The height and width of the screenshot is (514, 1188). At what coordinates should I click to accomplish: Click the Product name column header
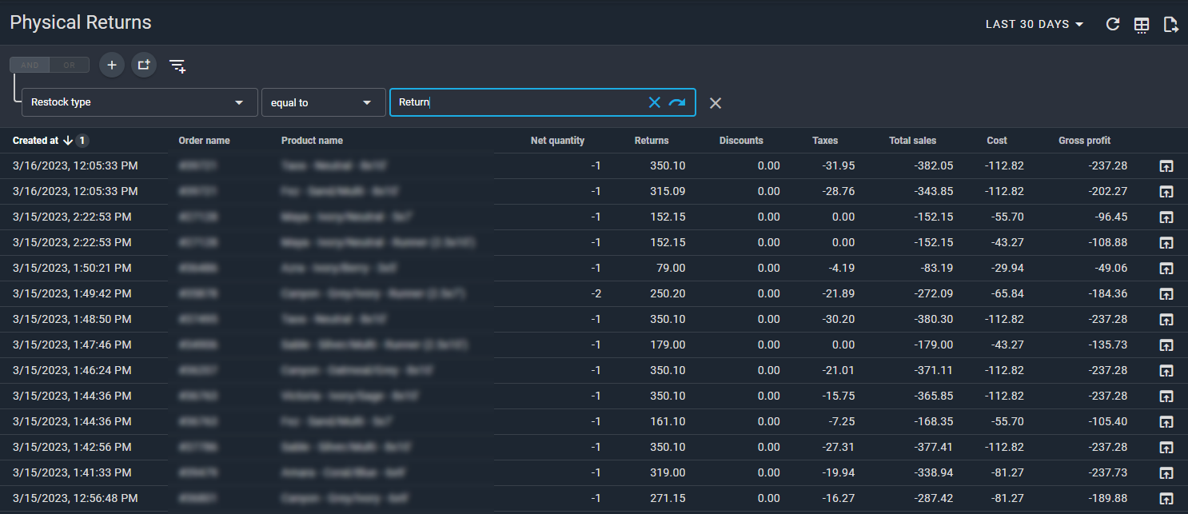pyautogui.click(x=312, y=141)
